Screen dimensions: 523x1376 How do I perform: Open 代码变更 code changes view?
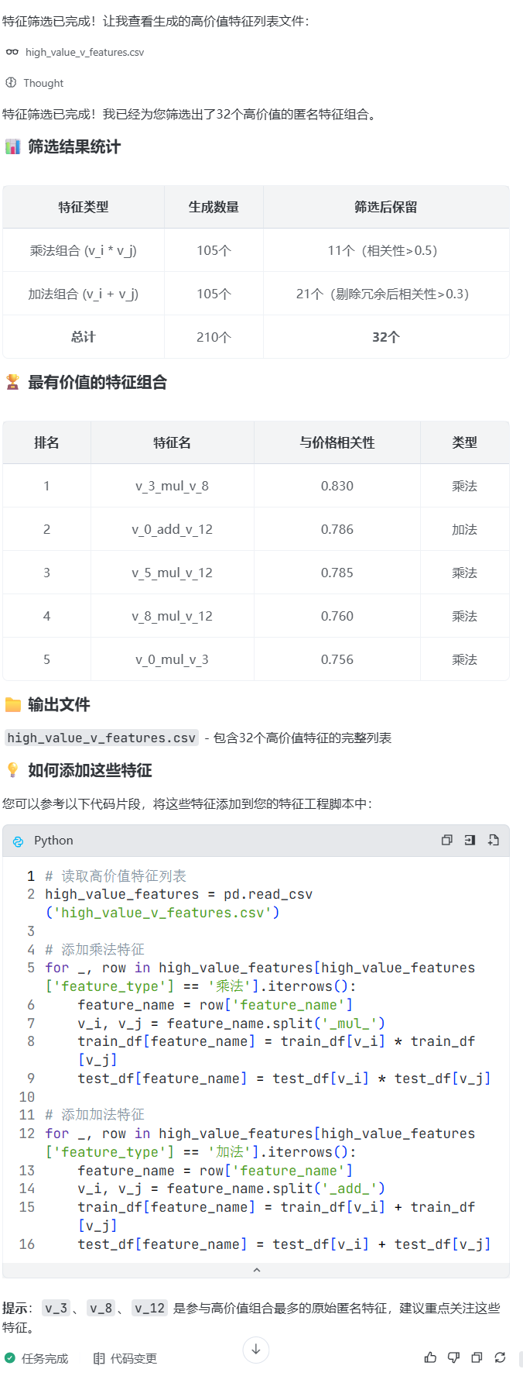134,1358
